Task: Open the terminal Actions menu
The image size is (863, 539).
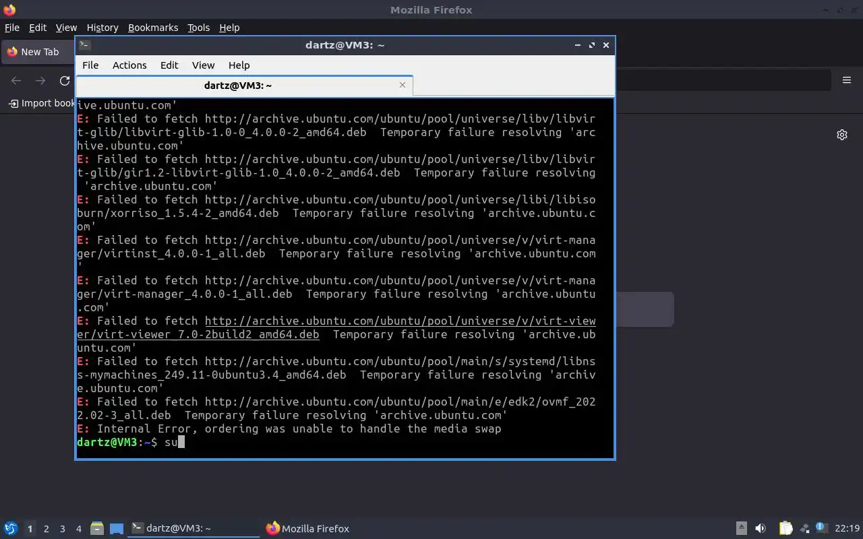Action: click(x=129, y=65)
